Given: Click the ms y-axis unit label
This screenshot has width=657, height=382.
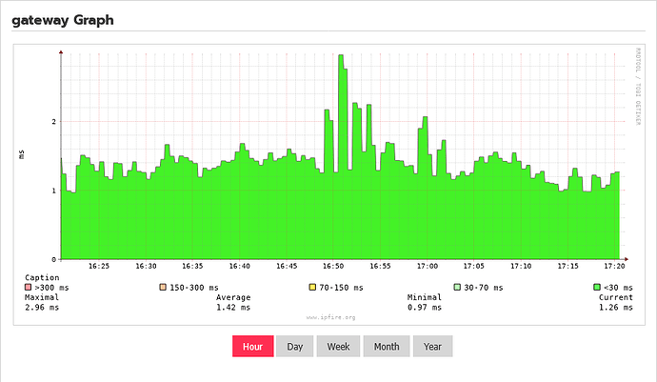Looking at the screenshot, I should (22, 154).
